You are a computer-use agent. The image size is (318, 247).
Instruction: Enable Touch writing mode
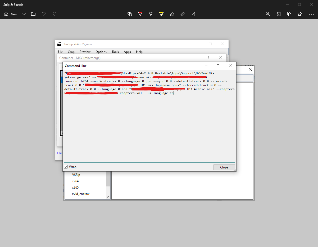[x=130, y=14]
